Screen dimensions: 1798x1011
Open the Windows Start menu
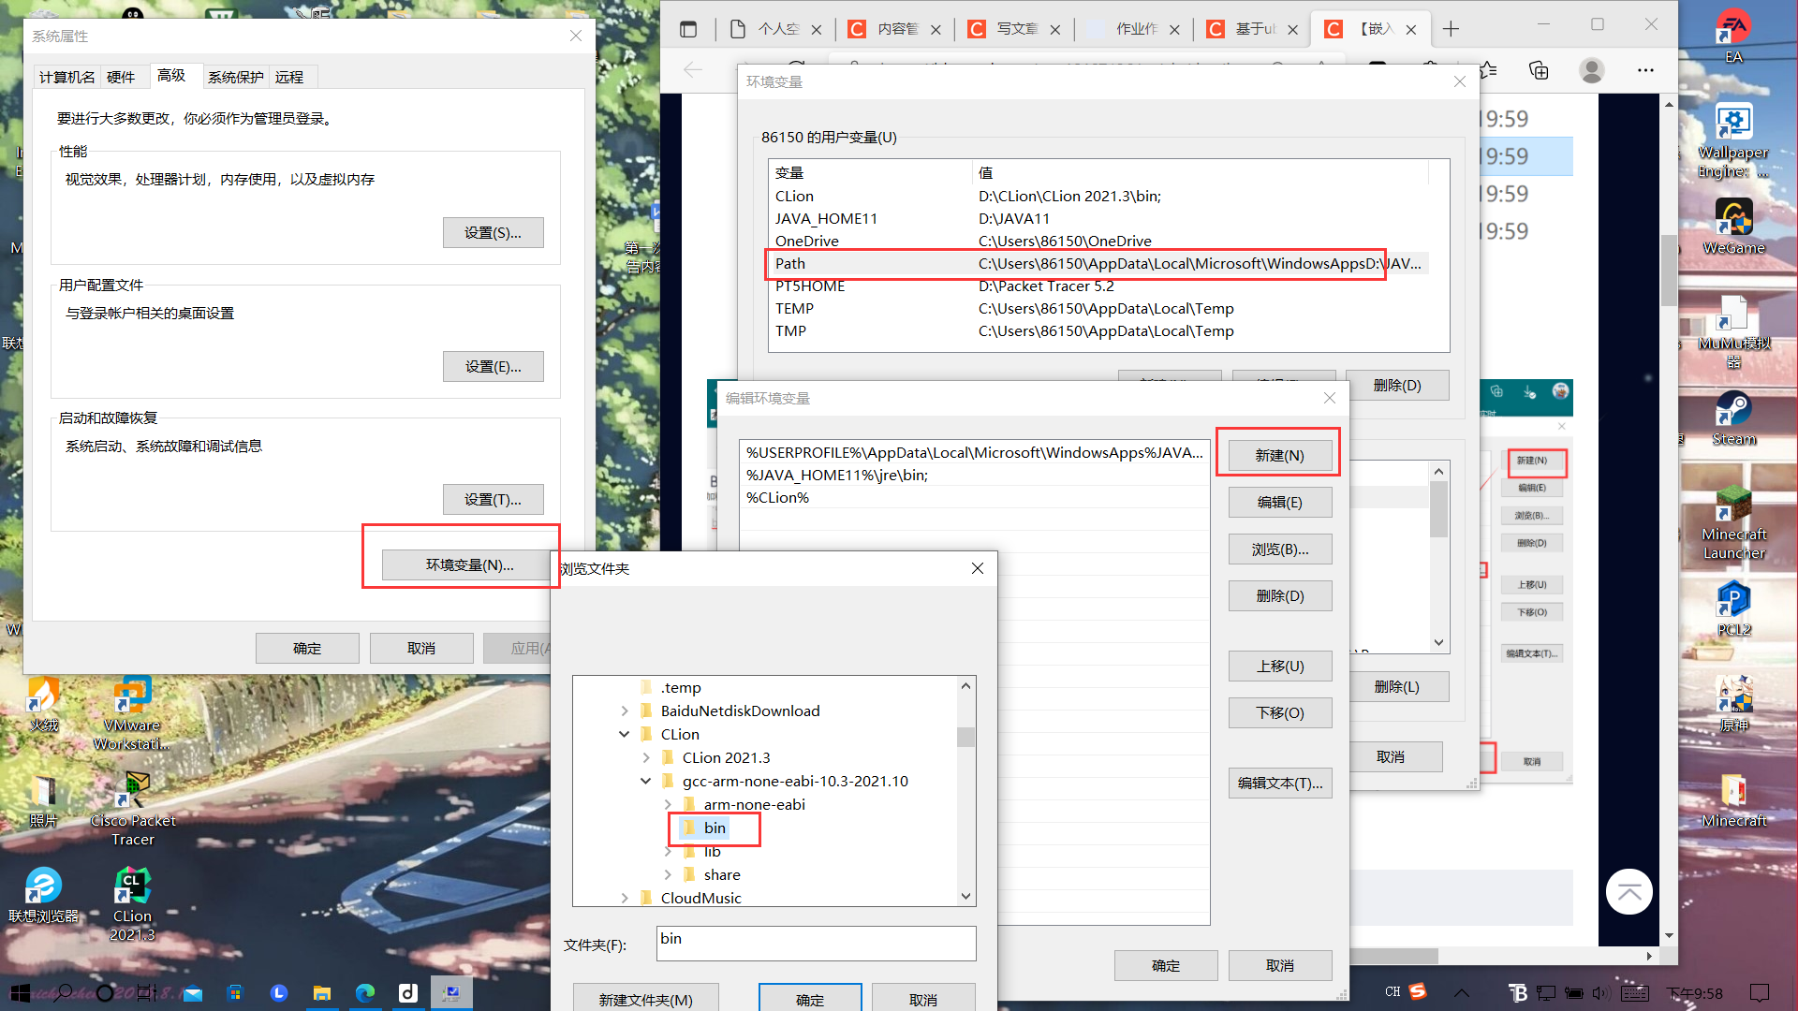pyautogui.click(x=20, y=992)
